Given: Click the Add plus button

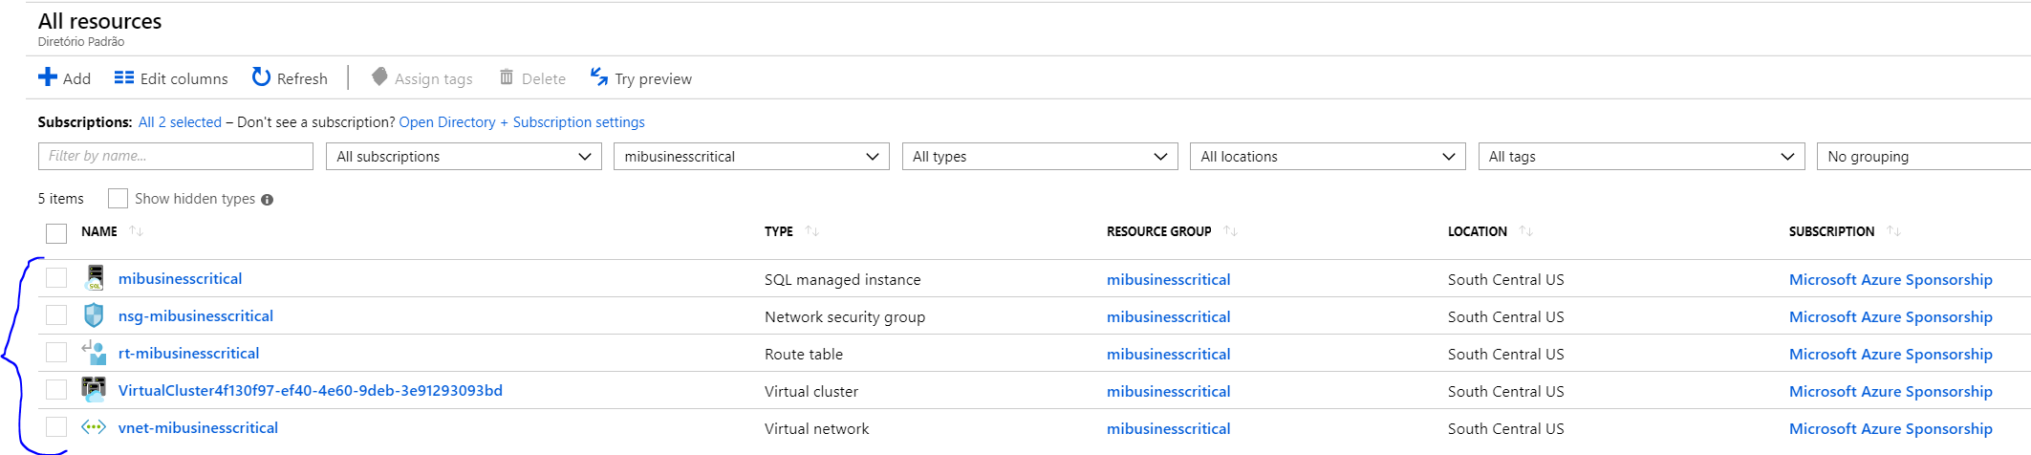Looking at the screenshot, I should pos(64,78).
